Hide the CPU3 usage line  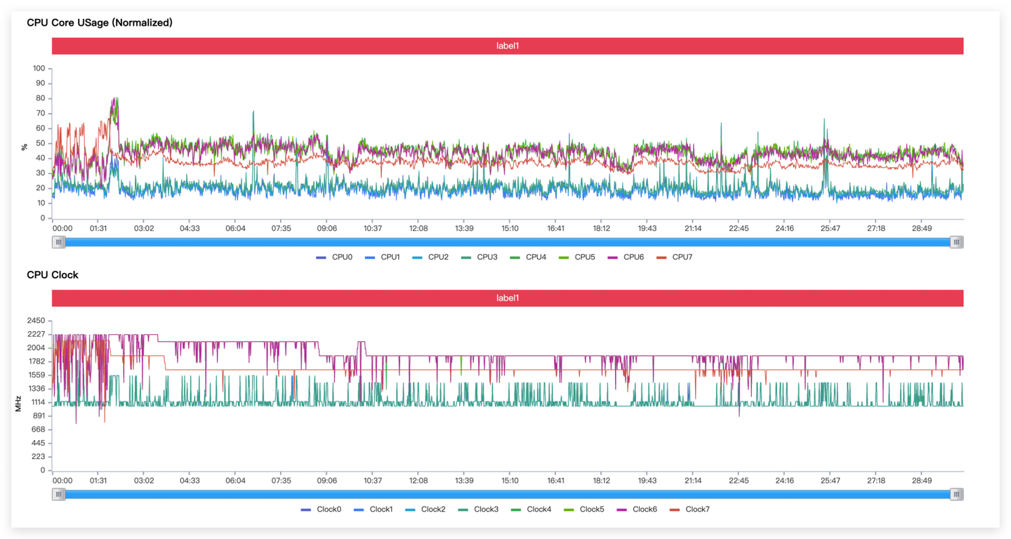pos(480,257)
